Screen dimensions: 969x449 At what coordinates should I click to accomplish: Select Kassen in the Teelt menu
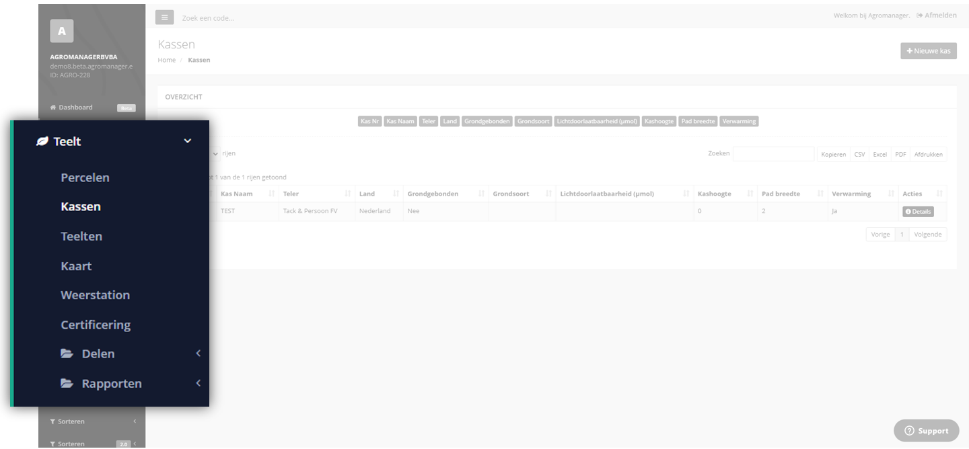click(x=81, y=206)
